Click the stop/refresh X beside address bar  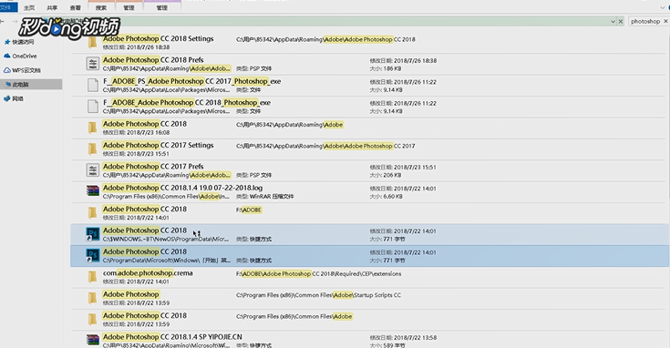coord(621,21)
